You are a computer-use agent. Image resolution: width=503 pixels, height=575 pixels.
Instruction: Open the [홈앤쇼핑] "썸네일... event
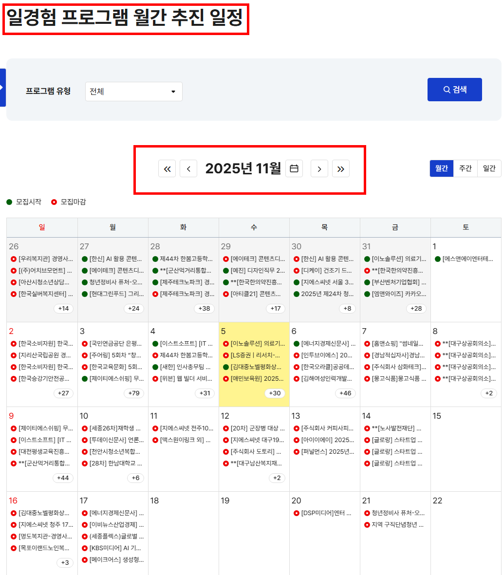(x=394, y=344)
